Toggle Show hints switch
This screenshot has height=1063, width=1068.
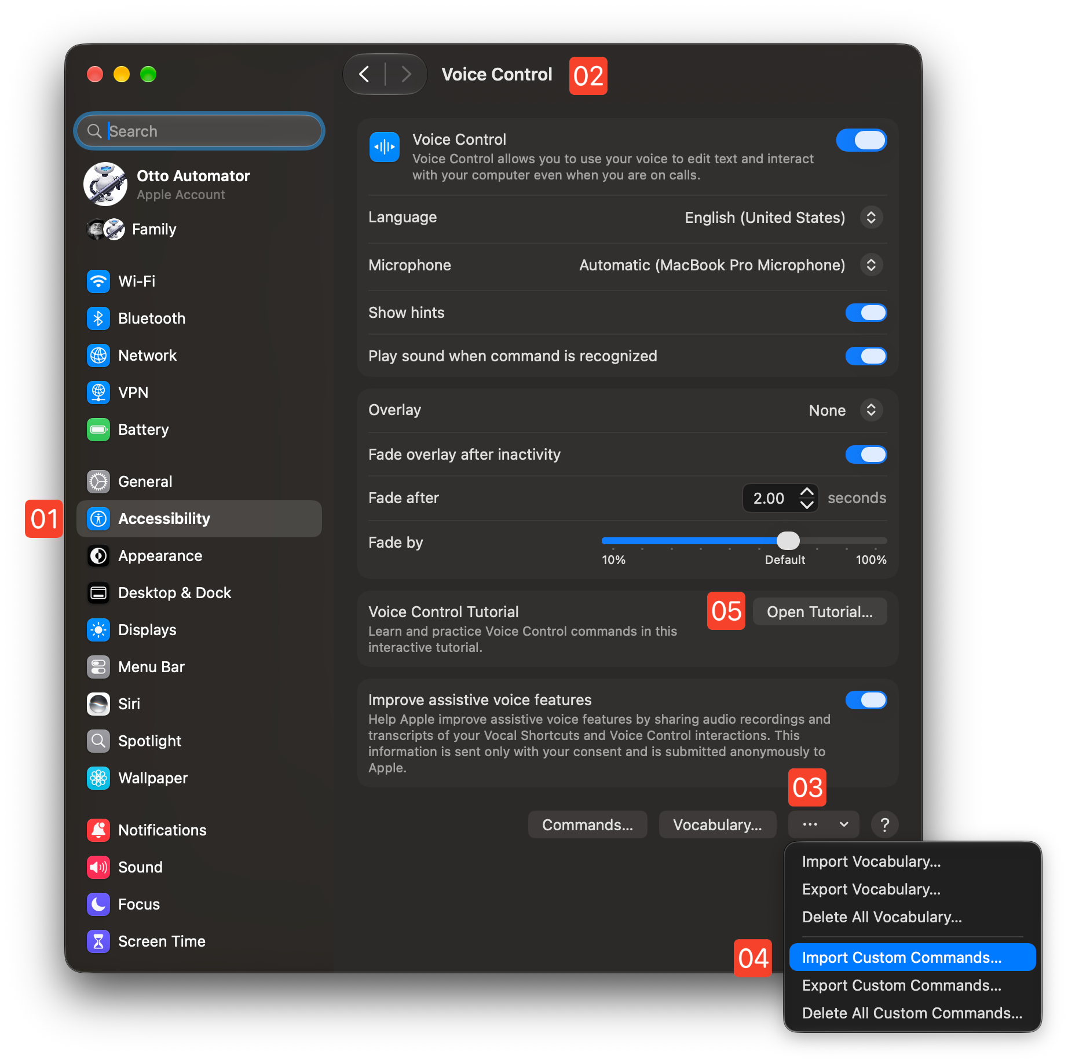pyautogui.click(x=866, y=313)
